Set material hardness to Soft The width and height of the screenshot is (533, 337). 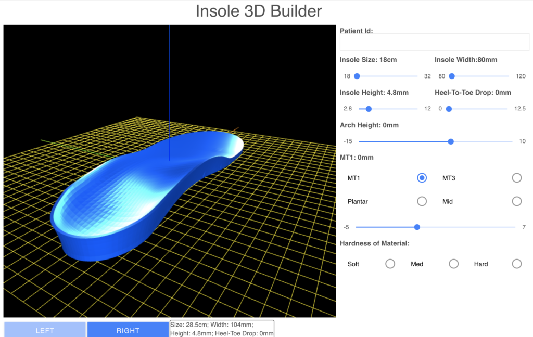pyautogui.click(x=390, y=264)
